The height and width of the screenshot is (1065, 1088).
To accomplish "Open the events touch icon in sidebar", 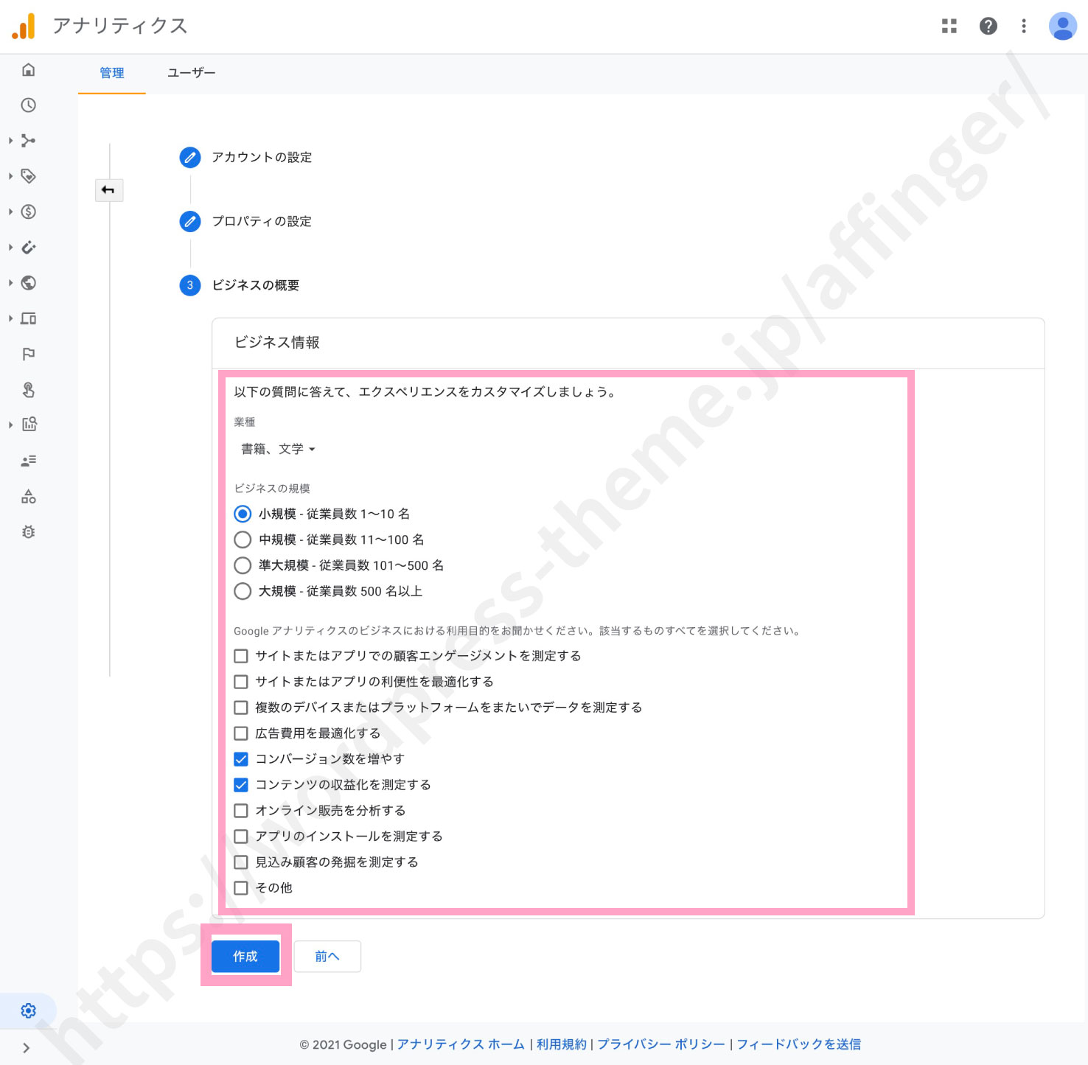I will pos(29,390).
